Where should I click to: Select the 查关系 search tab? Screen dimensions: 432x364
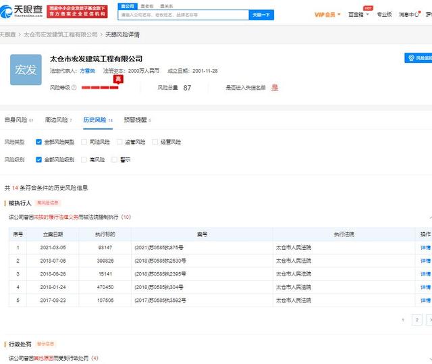point(167,6)
